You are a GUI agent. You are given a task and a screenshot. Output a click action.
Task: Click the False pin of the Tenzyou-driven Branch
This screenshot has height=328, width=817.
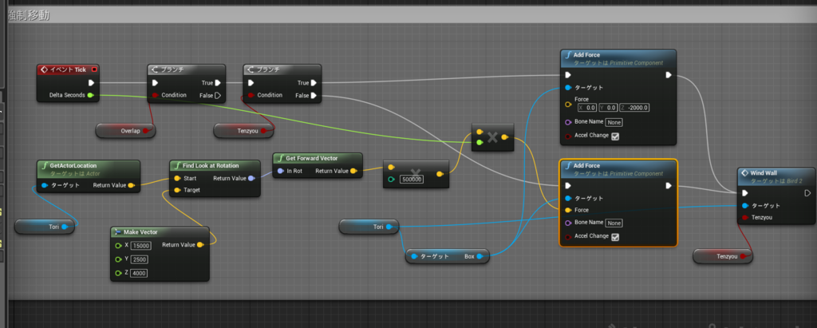[x=313, y=96]
